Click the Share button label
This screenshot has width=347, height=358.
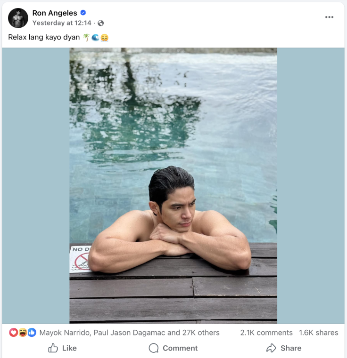291,348
